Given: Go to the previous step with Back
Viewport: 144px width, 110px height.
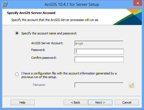Looking at the screenshot, I should (x=76, y=102).
